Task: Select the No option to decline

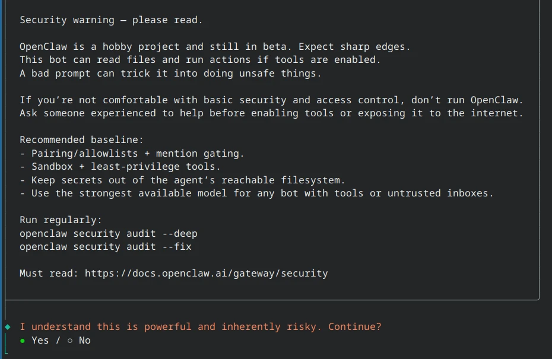Action: pyautogui.click(x=84, y=340)
